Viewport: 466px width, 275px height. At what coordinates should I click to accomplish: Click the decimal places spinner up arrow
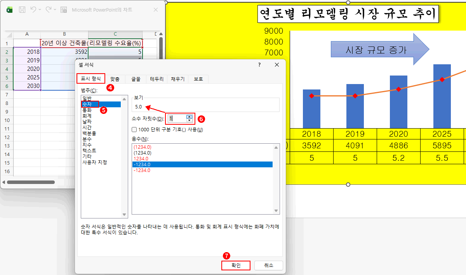point(189,116)
